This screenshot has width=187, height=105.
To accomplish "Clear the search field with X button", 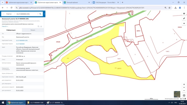I will 38,14.
